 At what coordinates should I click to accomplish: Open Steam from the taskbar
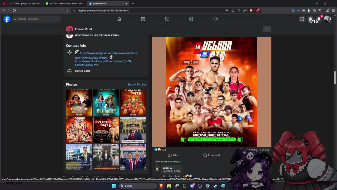point(215,186)
